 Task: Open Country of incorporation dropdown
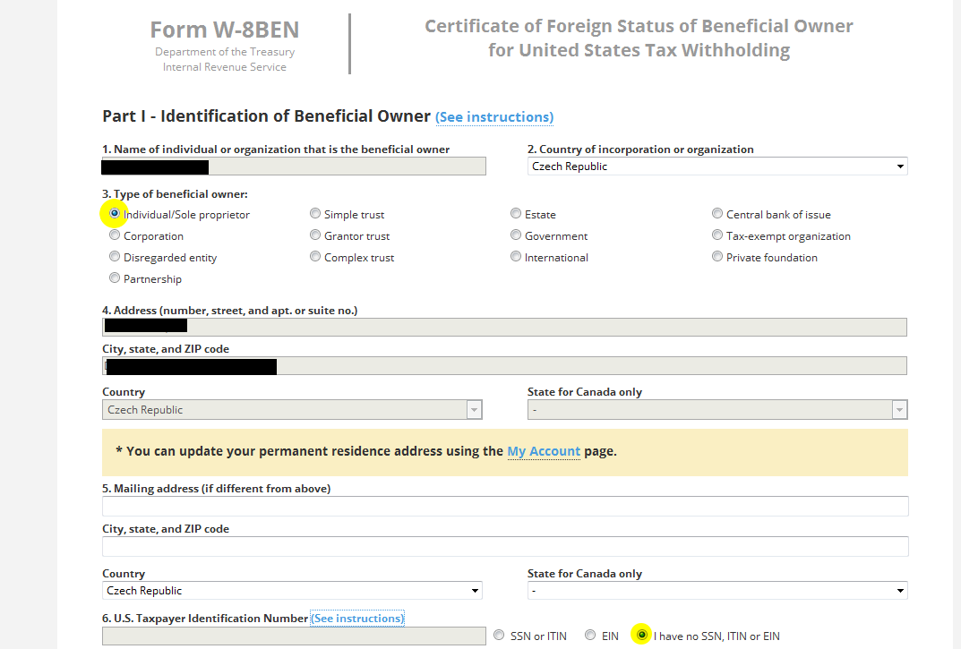click(x=717, y=167)
